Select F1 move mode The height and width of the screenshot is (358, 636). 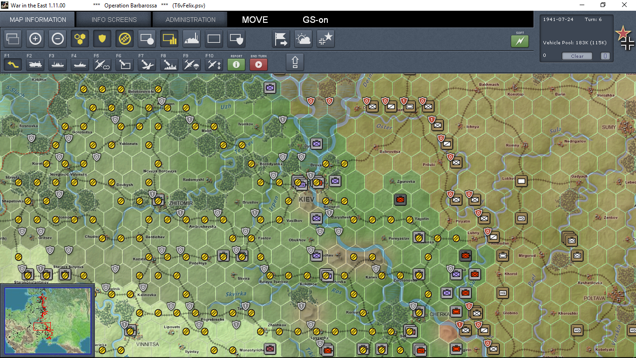[13, 64]
